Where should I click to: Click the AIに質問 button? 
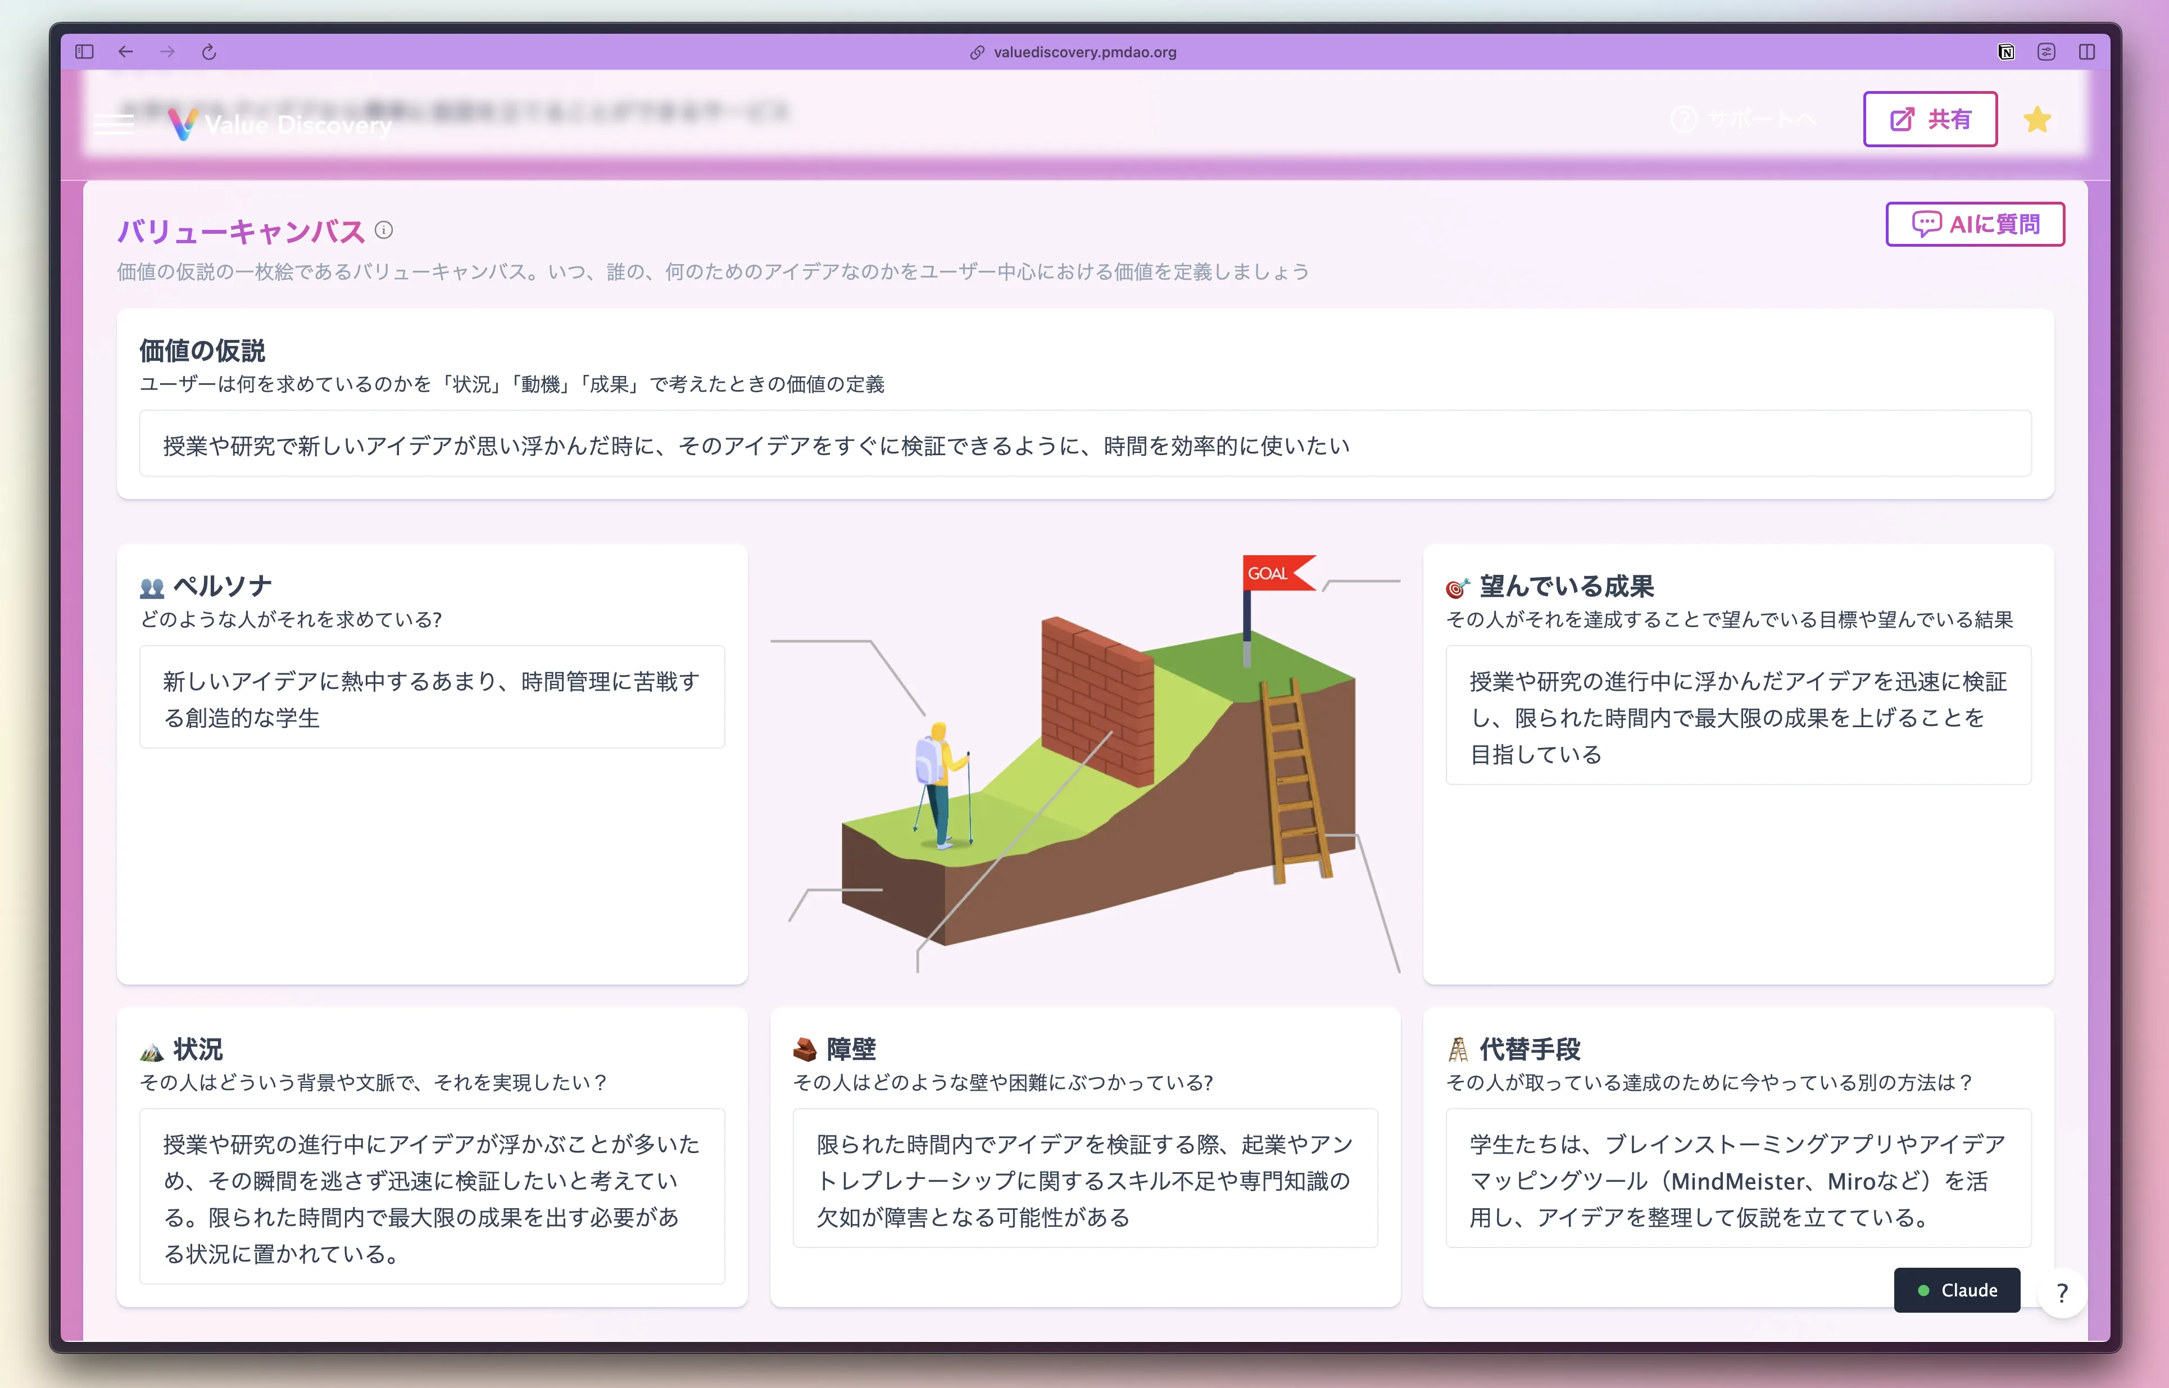click(x=1975, y=224)
